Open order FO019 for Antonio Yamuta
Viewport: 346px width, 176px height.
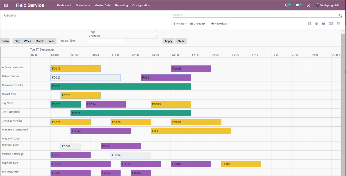pos(76,68)
